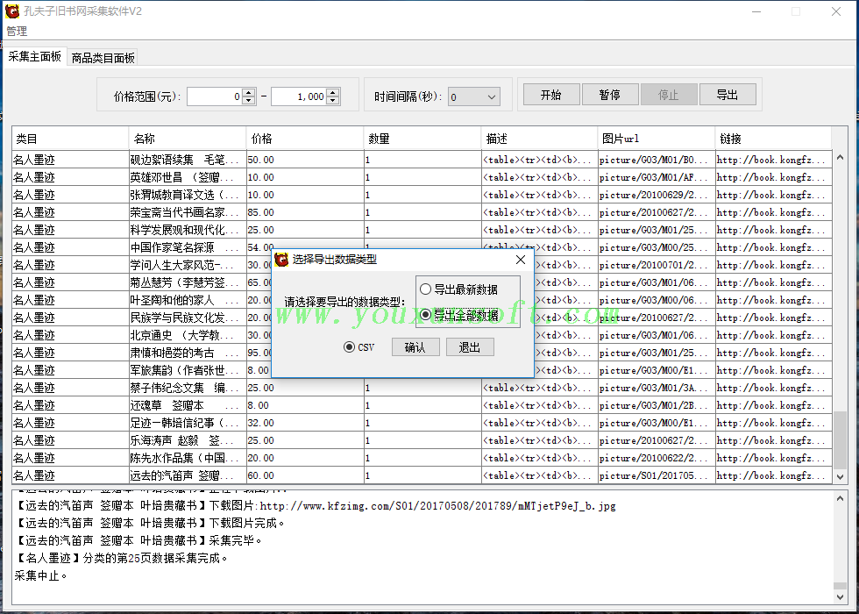Viewport: 859px width, 614px height.
Task: Select row 张渭城教育译文选
Action: [x=422, y=195]
